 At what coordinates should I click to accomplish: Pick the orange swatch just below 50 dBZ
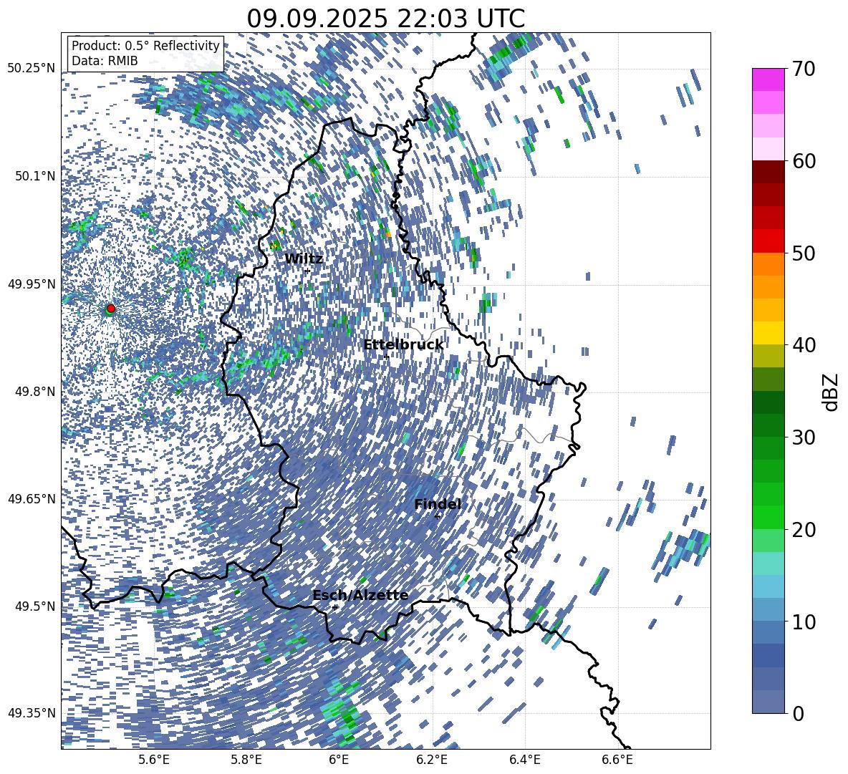point(768,264)
